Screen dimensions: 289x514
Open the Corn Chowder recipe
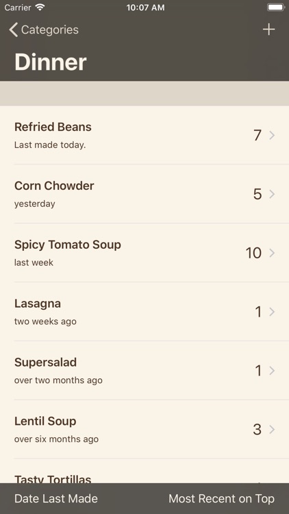pos(144,194)
